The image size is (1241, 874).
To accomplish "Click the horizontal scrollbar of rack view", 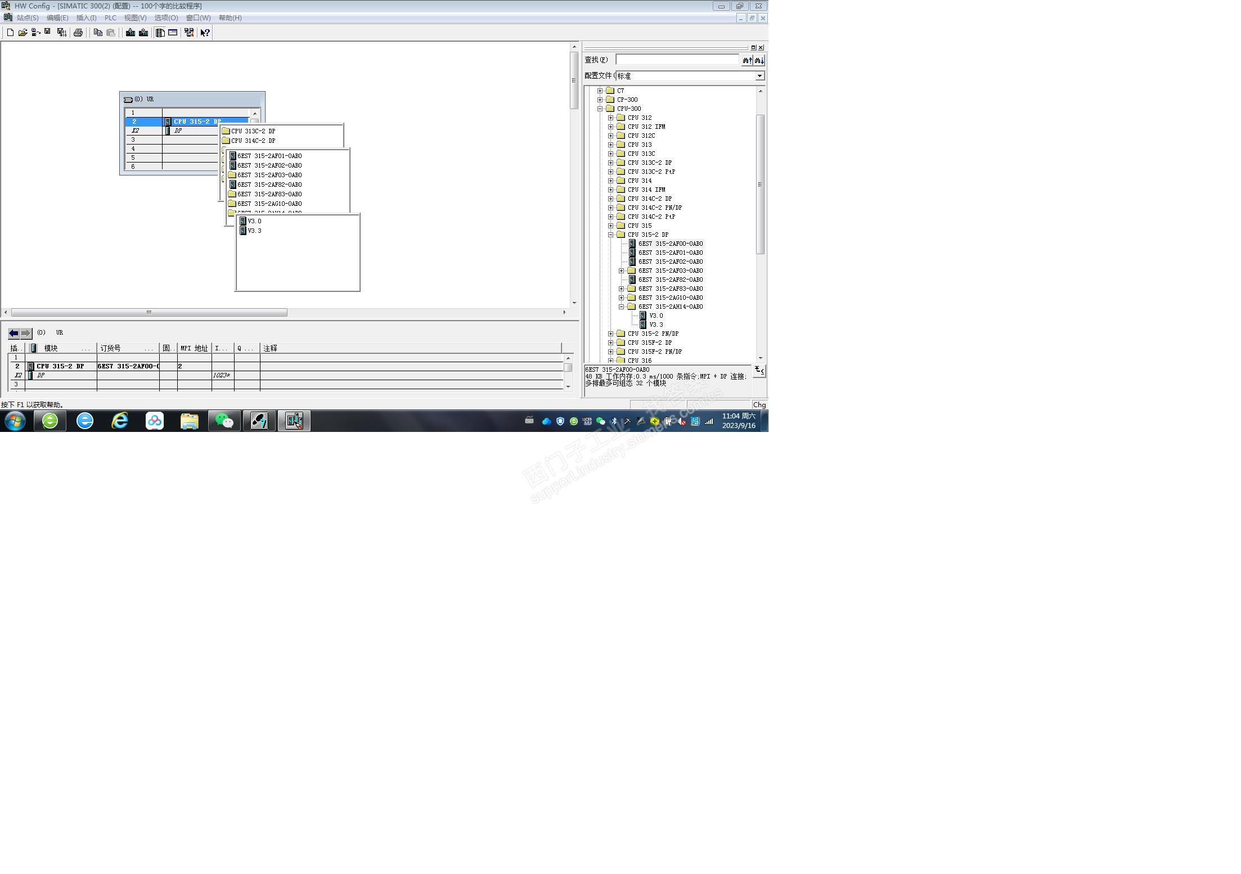I will click(x=149, y=312).
